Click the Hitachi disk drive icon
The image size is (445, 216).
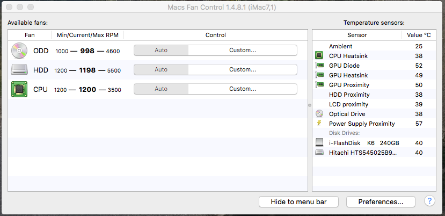[x=319, y=153]
